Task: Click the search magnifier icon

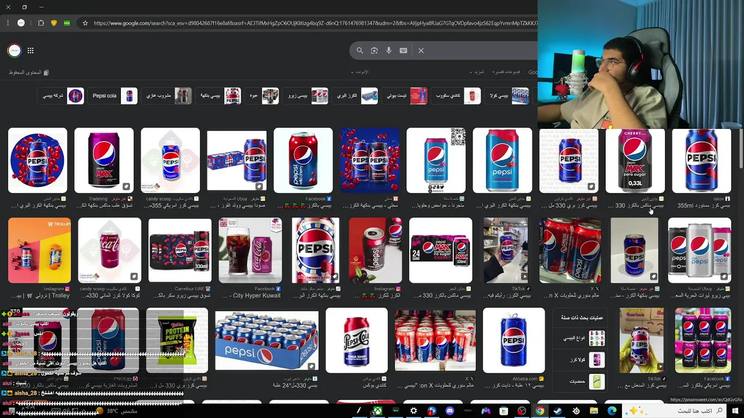Action: [x=360, y=51]
